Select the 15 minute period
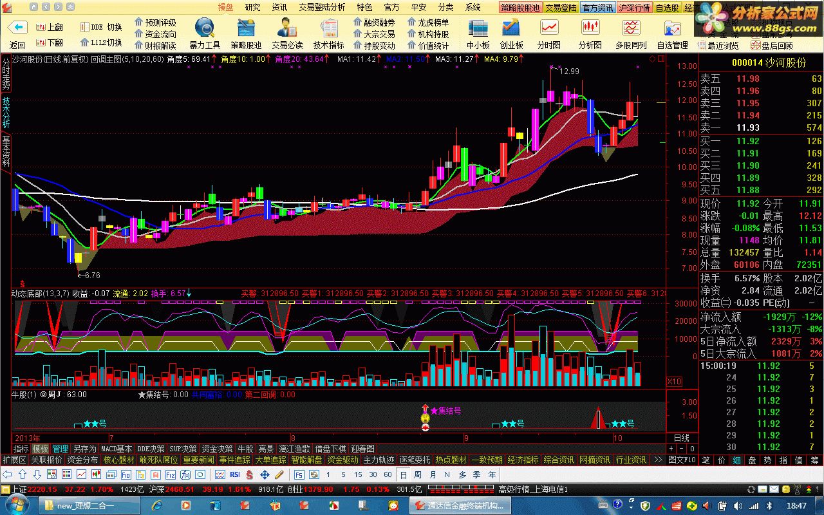 [x=358, y=474]
